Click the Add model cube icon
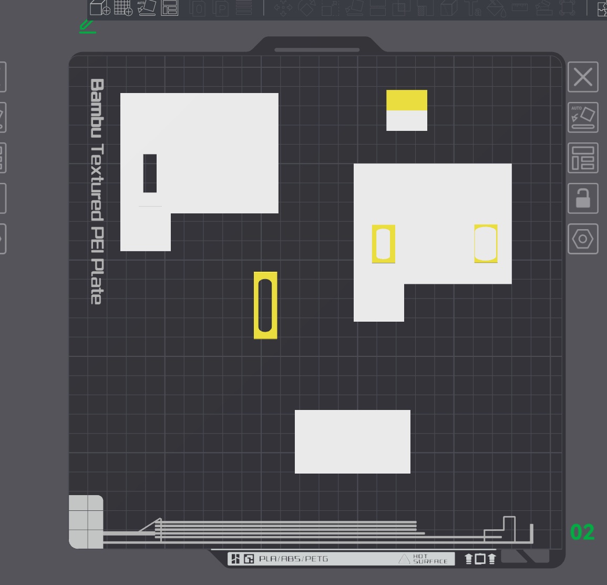Viewport: 607px width, 585px height. (x=100, y=8)
